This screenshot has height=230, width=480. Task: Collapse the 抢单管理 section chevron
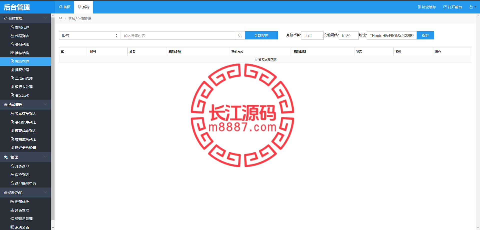(x=45, y=104)
